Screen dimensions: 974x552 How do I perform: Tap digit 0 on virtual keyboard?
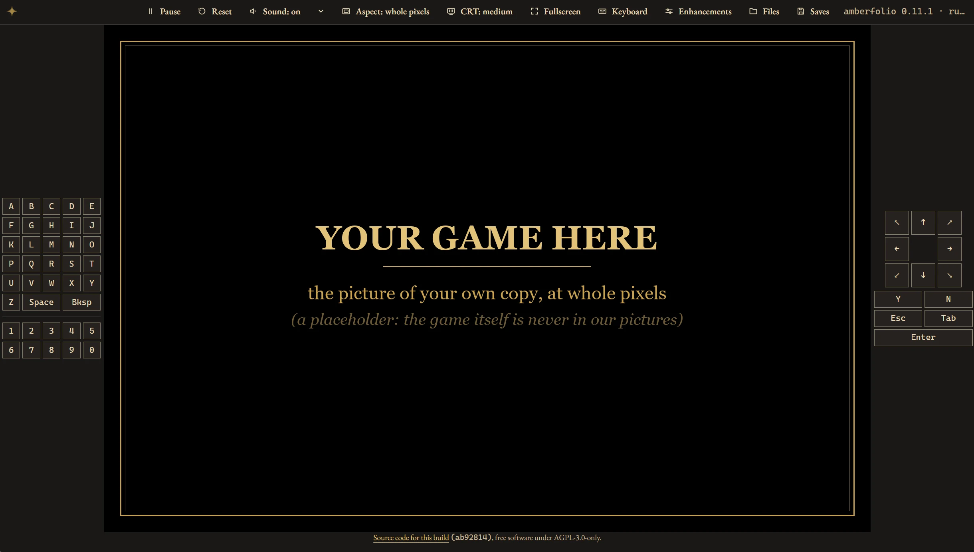pos(92,350)
